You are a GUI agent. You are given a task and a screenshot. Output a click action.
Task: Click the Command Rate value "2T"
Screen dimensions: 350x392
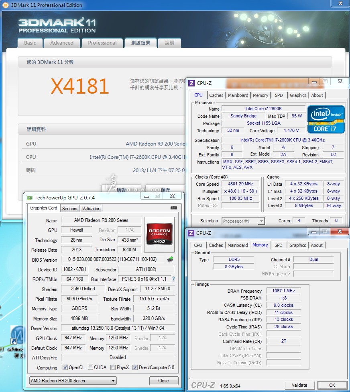284,341
